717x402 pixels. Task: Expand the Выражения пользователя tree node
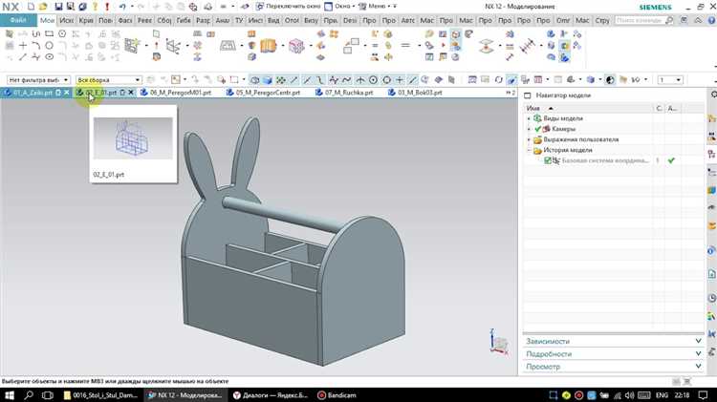(x=529, y=139)
